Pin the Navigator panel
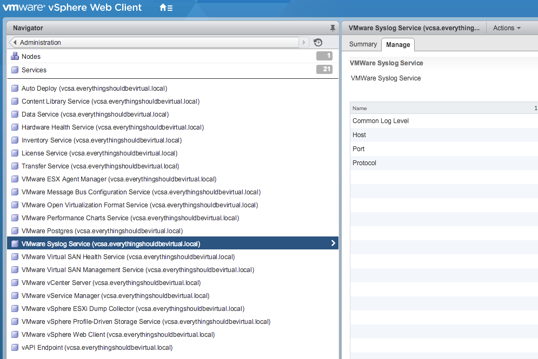This screenshot has height=359, width=538. click(x=333, y=28)
